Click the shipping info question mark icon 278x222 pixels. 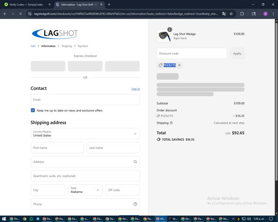[171, 123]
